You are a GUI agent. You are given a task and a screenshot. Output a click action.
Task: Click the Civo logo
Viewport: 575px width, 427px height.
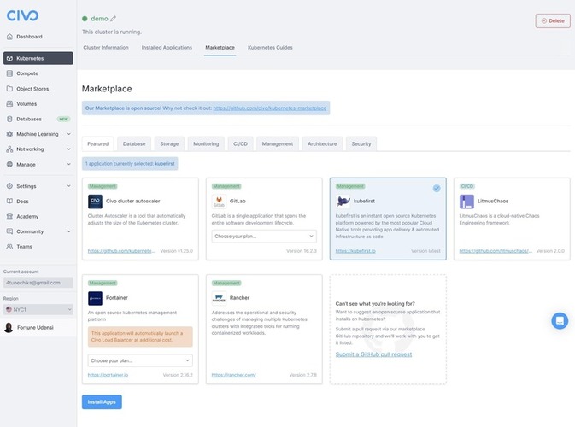[22, 15]
